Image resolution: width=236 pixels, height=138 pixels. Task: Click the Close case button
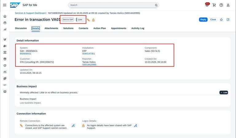[213, 20]
